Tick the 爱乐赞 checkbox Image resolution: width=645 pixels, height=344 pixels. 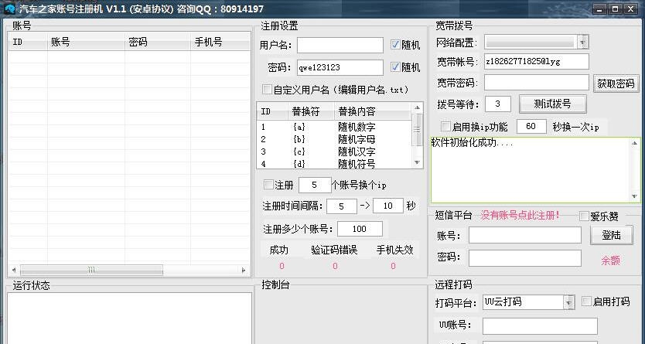tap(584, 216)
